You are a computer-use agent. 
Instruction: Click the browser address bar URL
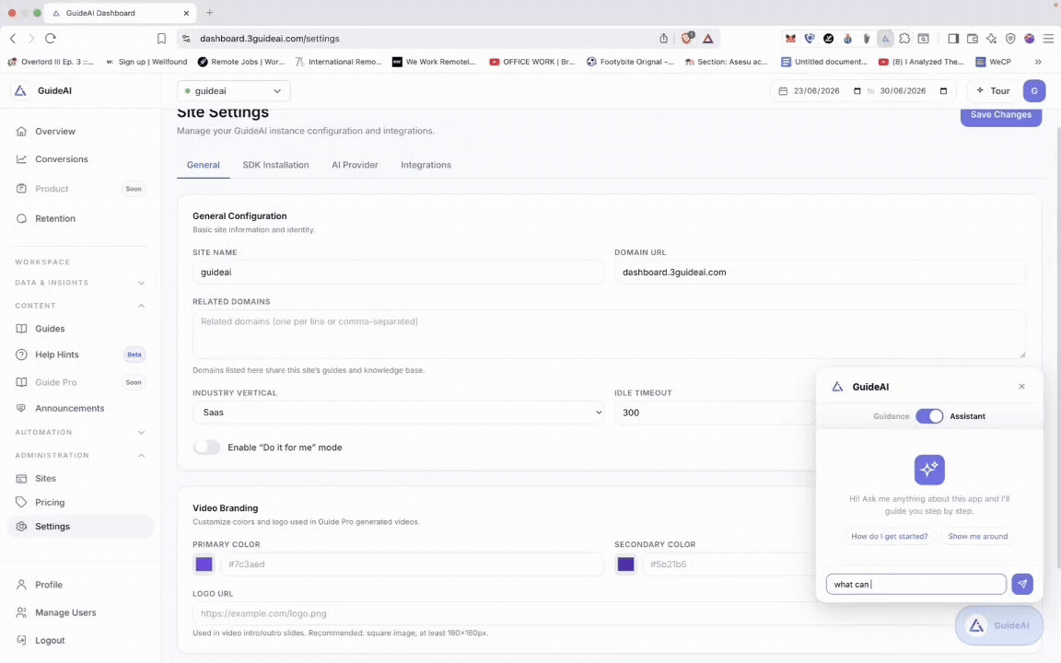tap(269, 39)
